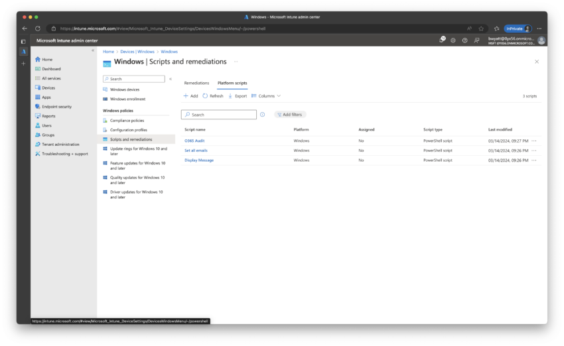Click the scripts Search input field

tap(219, 115)
